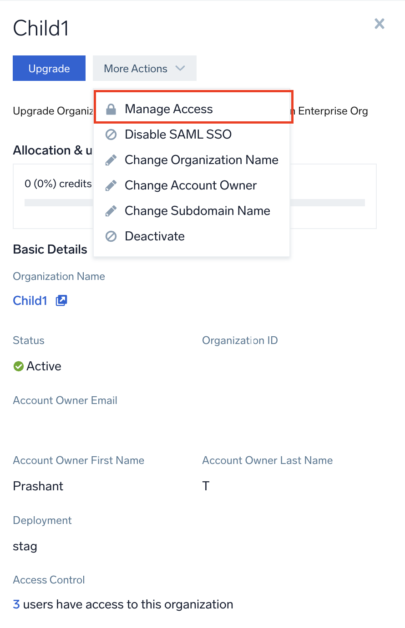Image resolution: width=405 pixels, height=628 pixels.
Task: Click the pencil icon for Change Account Owner
Action: click(111, 185)
